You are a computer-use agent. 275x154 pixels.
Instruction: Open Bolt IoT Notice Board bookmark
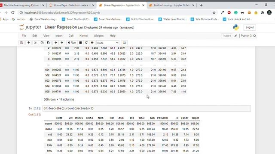[x=140, y=19]
